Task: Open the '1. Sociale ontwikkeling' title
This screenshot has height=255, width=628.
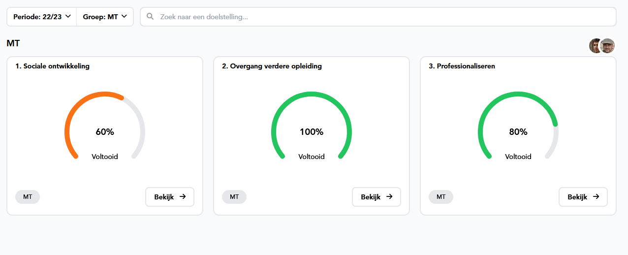Action: [53, 66]
